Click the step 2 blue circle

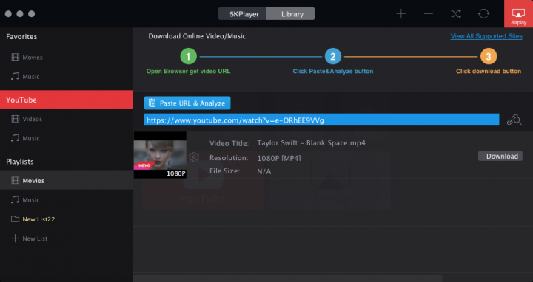tap(333, 57)
